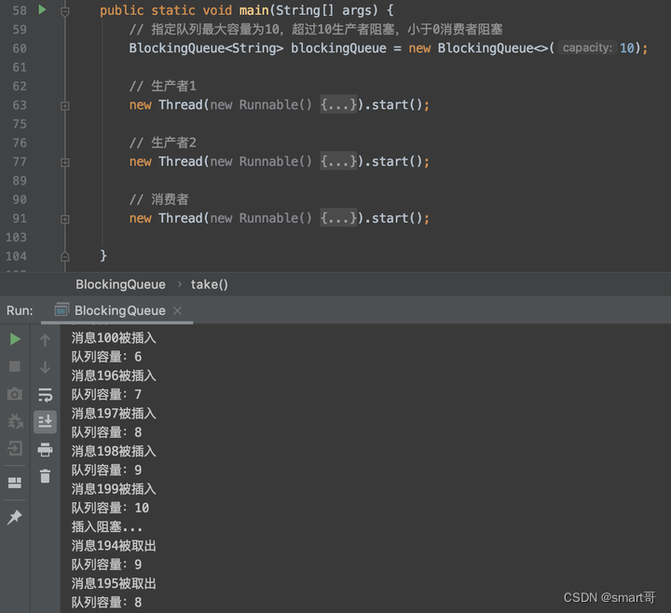Click the console line '队列容量: 7'
The image size is (671, 613).
point(106,394)
